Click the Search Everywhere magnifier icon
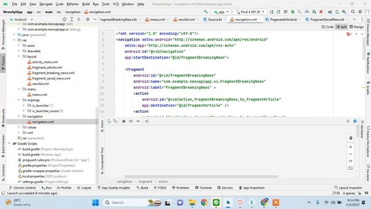 (353, 12)
